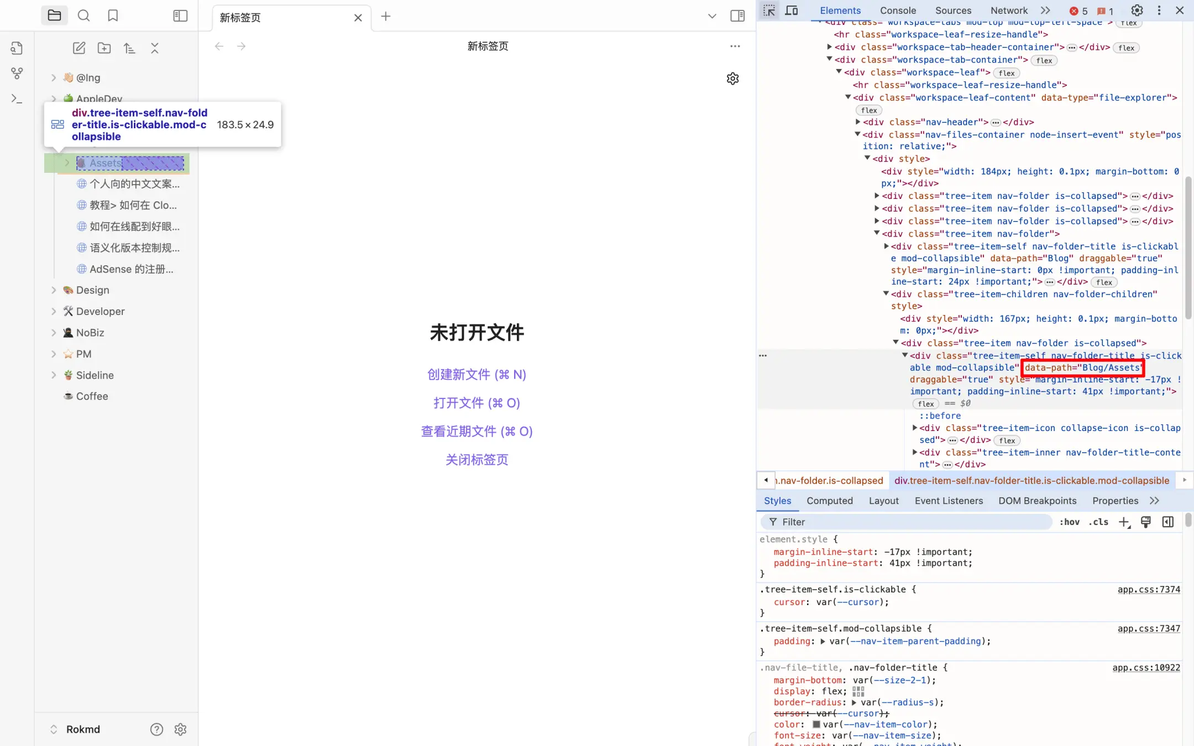Screen dimensions: 1194x746
Task: Change the sort order icon
Action: click(129, 48)
